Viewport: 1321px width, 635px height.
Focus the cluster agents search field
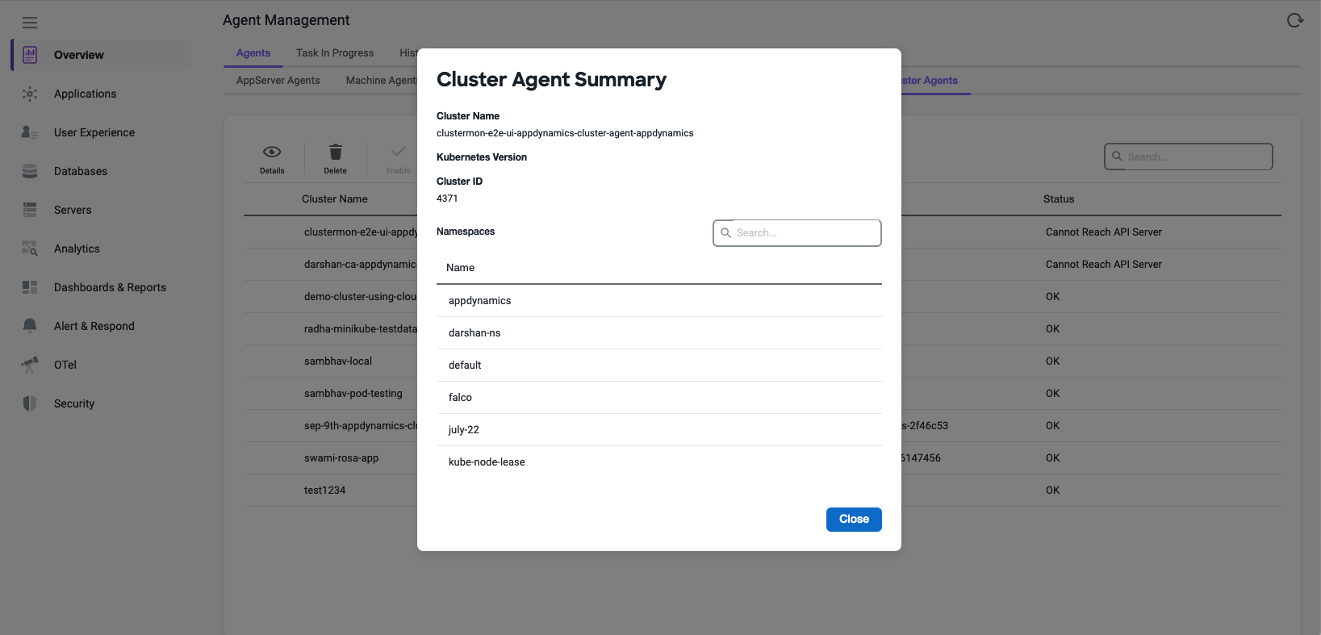pos(1189,157)
